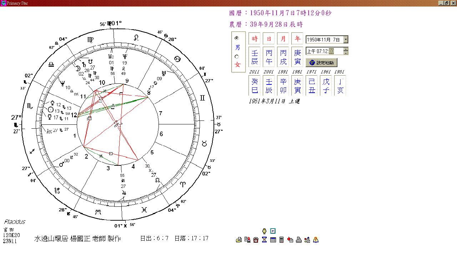
Task: Select the F square icon
Action: click(x=273, y=231)
